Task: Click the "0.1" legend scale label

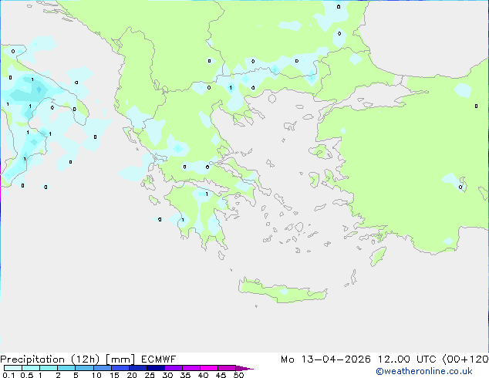Action: click(x=8, y=375)
